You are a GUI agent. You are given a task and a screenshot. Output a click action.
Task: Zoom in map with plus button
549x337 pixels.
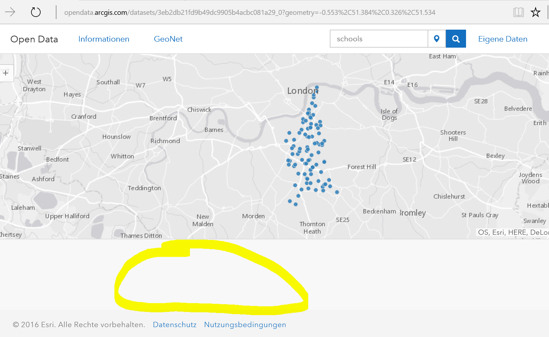point(6,73)
